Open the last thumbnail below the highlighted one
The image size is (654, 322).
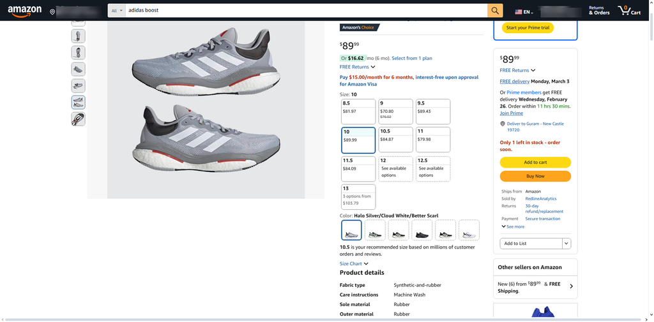[78, 119]
